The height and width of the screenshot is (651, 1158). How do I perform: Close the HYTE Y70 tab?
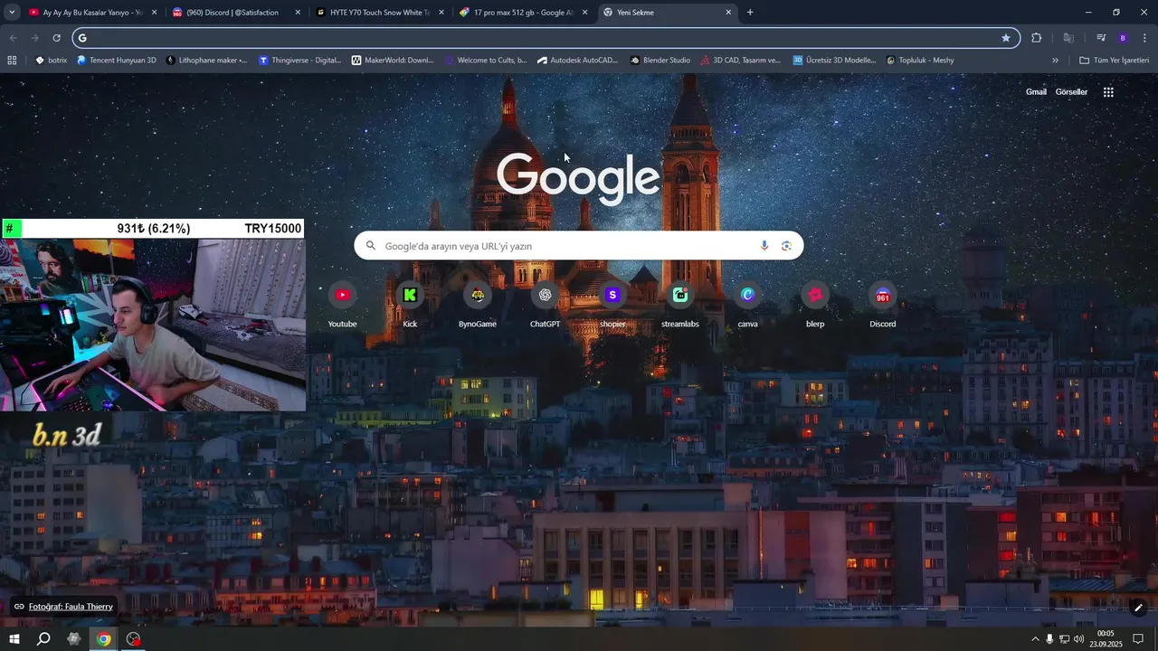pyautogui.click(x=441, y=13)
